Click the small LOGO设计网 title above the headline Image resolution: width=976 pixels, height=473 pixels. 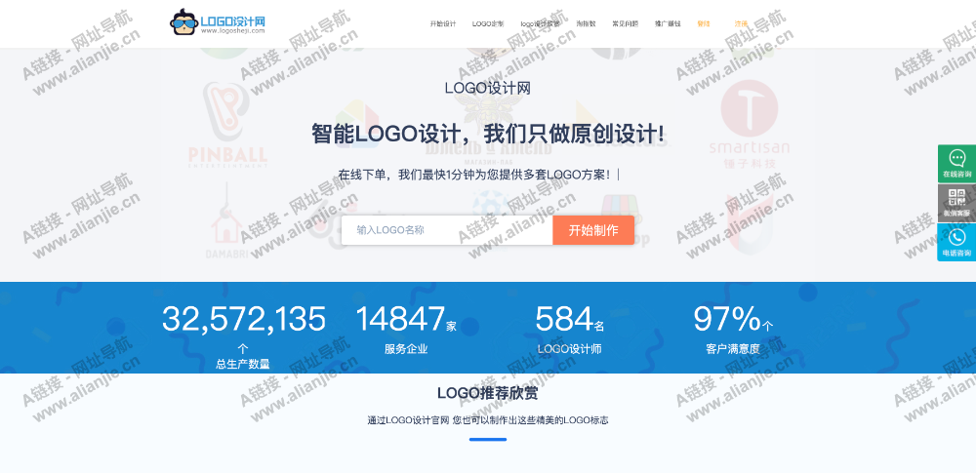pos(487,89)
